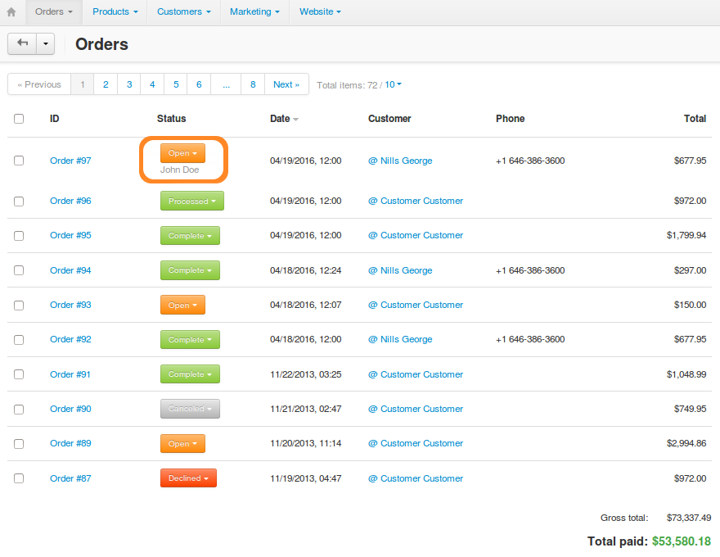Open Complete status dropdown for Order #95
Image resolution: width=720 pixels, height=557 pixels.
[x=190, y=235]
